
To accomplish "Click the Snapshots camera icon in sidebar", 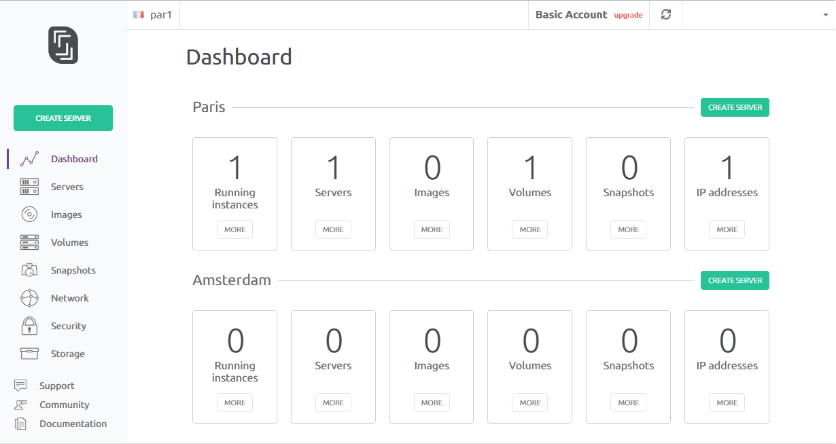I will (x=29, y=270).
